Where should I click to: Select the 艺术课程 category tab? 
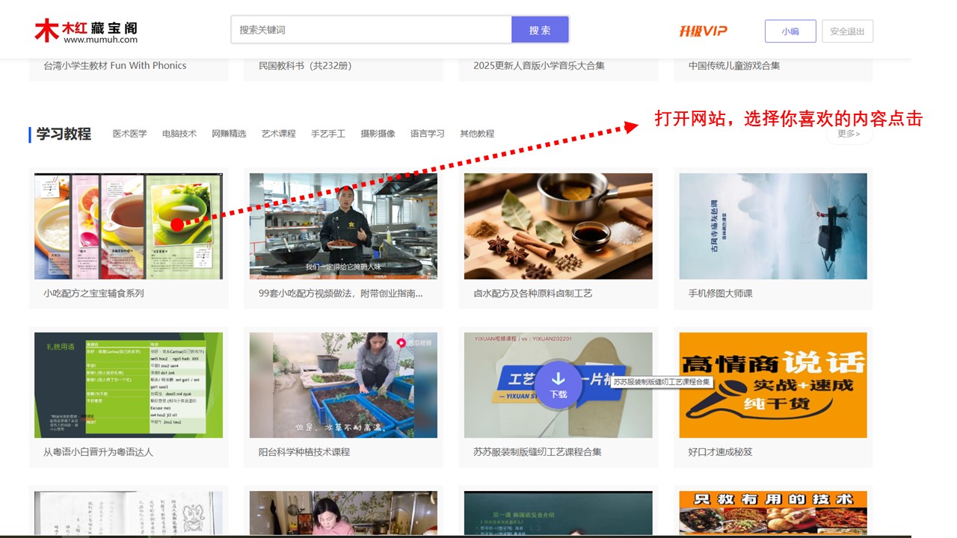click(279, 134)
